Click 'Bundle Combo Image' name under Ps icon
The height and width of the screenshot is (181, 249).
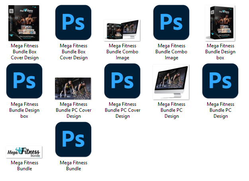tap(171, 52)
